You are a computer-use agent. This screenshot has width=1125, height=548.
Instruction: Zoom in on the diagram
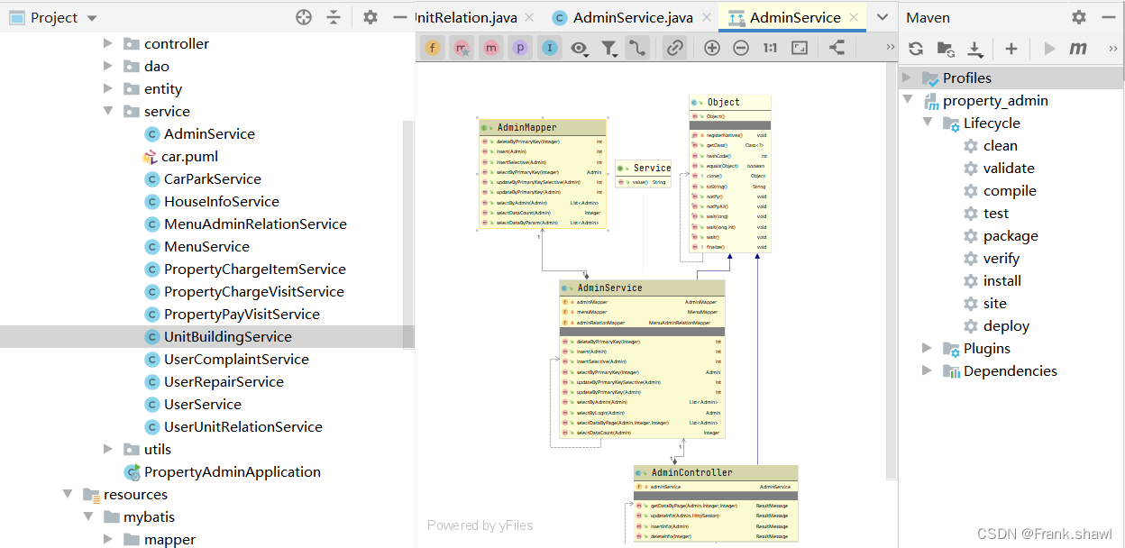click(x=712, y=49)
